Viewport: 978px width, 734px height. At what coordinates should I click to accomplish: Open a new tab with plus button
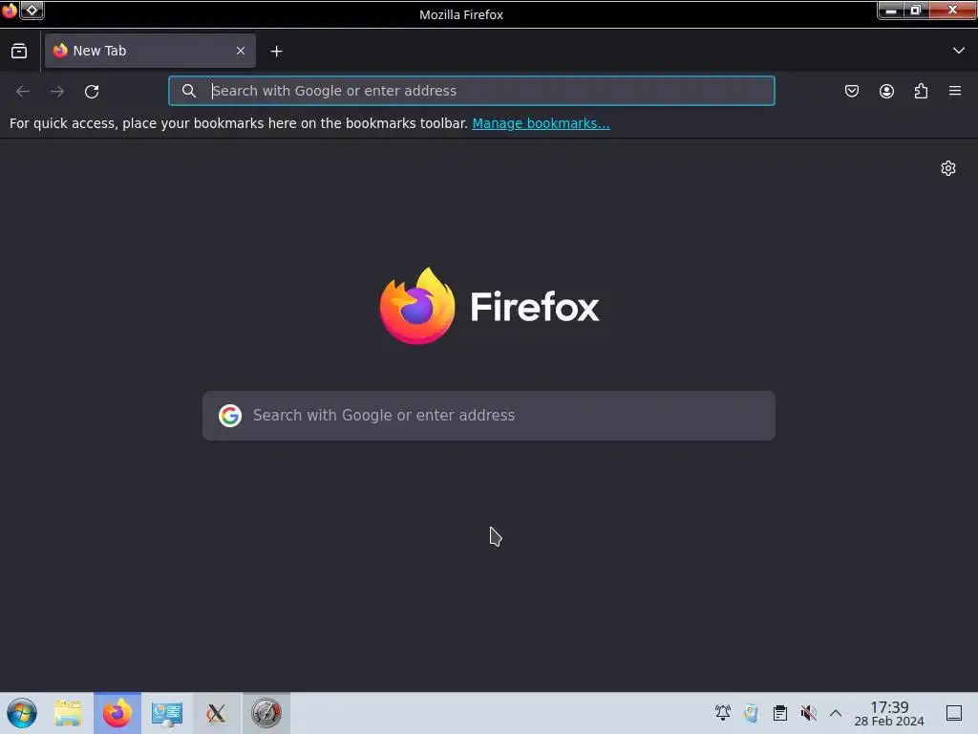tap(276, 52)
